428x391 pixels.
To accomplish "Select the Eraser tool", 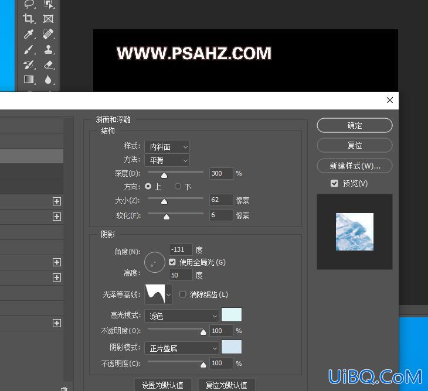I will pos(48,65).
